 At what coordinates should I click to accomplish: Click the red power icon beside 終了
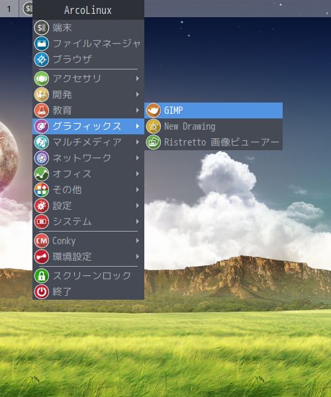coord(42,292)
